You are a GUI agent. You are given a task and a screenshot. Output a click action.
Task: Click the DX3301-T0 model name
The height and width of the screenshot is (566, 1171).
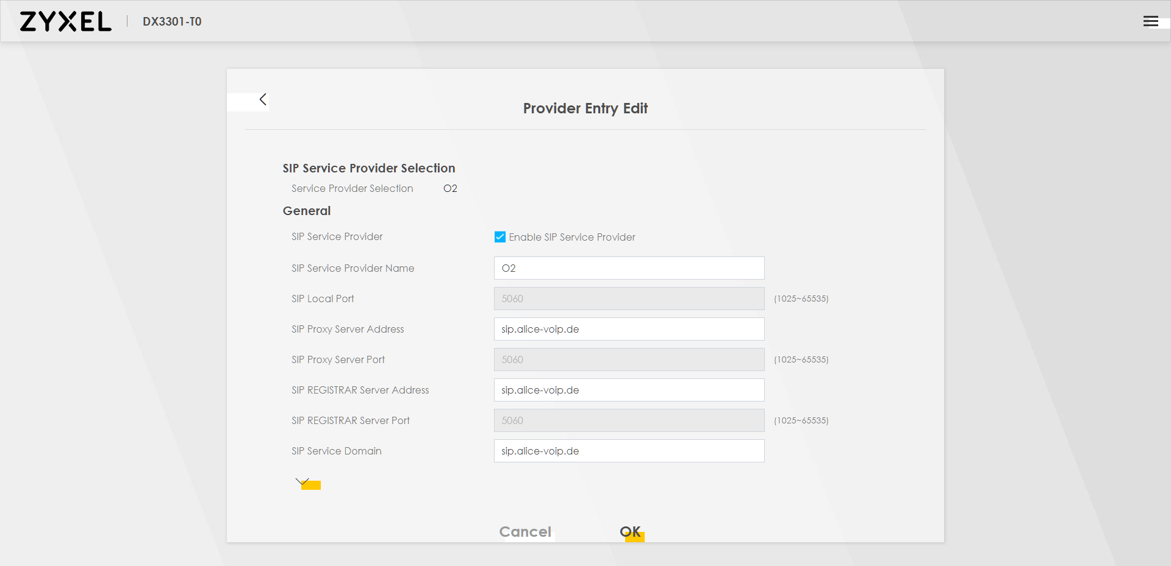tap(172, 21)
